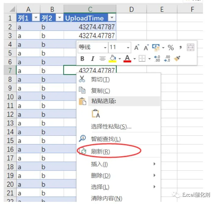This screenshot has height=204, width=217.
Task: Toggle italic formatting in mini toolbar
Action: click(x=92, y=59)
